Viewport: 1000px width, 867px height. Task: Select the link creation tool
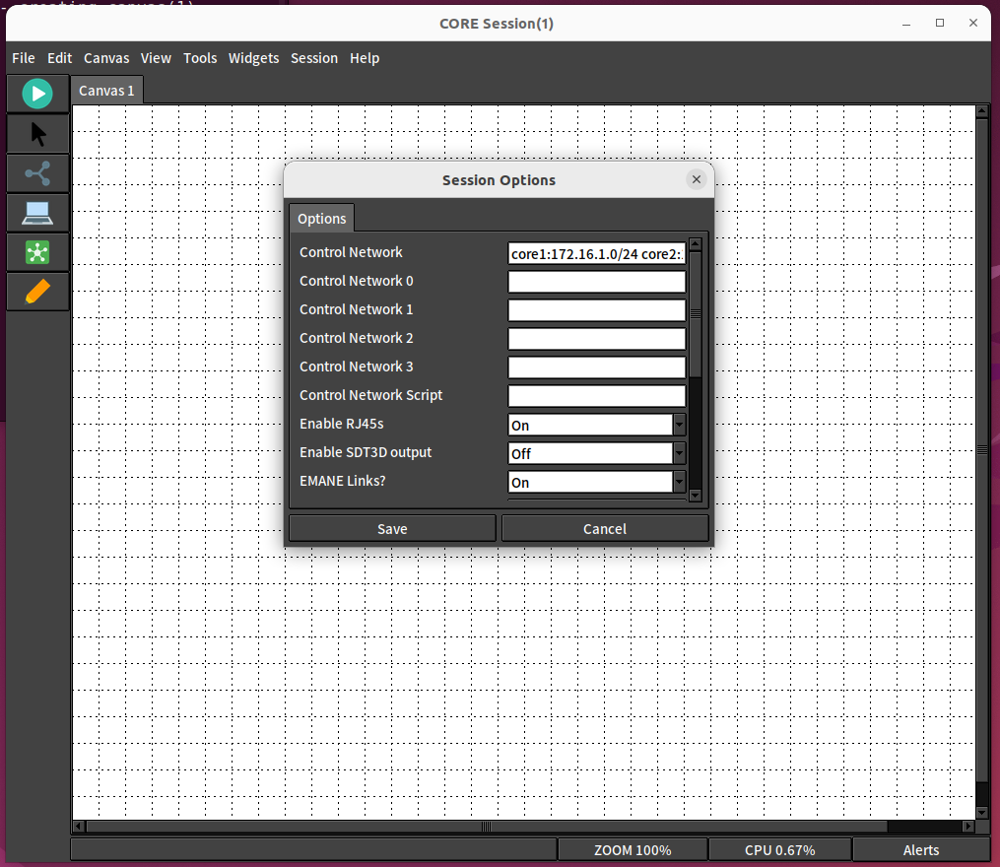[x=37, y=172]
